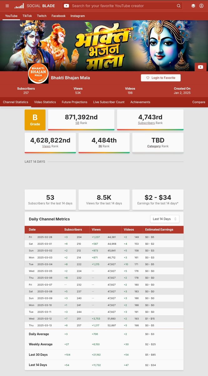This screenshot has height=376, width=208.
Task: Click the Login to Favorite button
Action: click(x=161, y=78)
